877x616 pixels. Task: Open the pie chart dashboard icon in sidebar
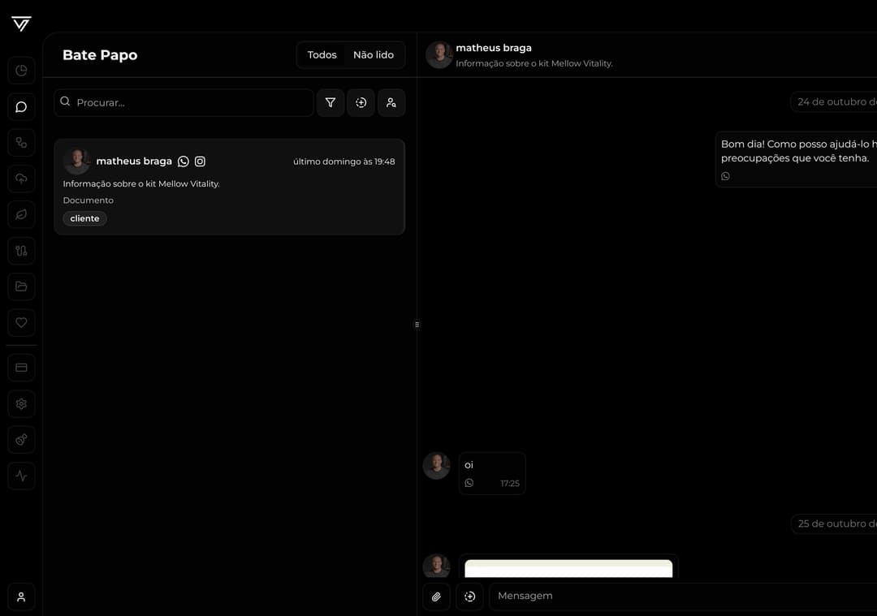click(x=21, y=71)
